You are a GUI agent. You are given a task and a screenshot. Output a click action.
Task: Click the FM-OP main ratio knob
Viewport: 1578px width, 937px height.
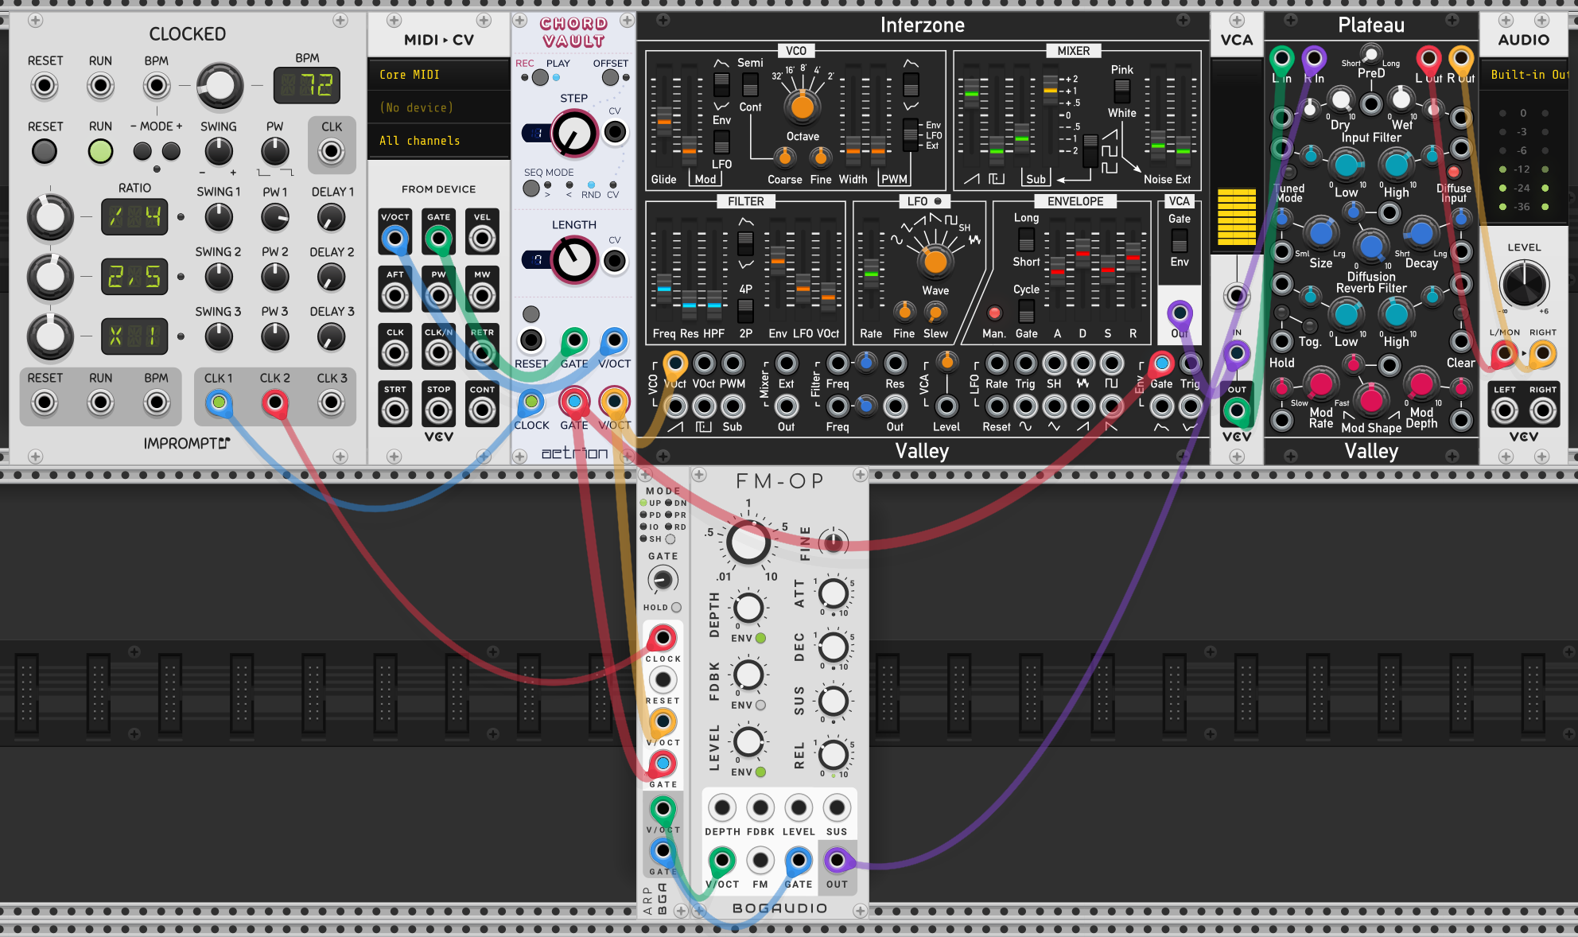click(x=748, y=542)
